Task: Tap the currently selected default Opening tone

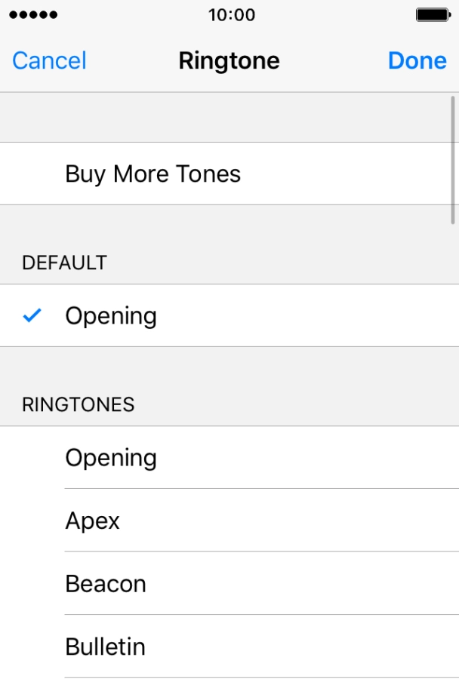Action: (111, 316)
